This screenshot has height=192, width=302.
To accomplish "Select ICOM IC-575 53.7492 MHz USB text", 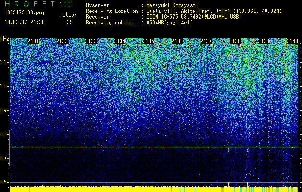I will [193, 17].
